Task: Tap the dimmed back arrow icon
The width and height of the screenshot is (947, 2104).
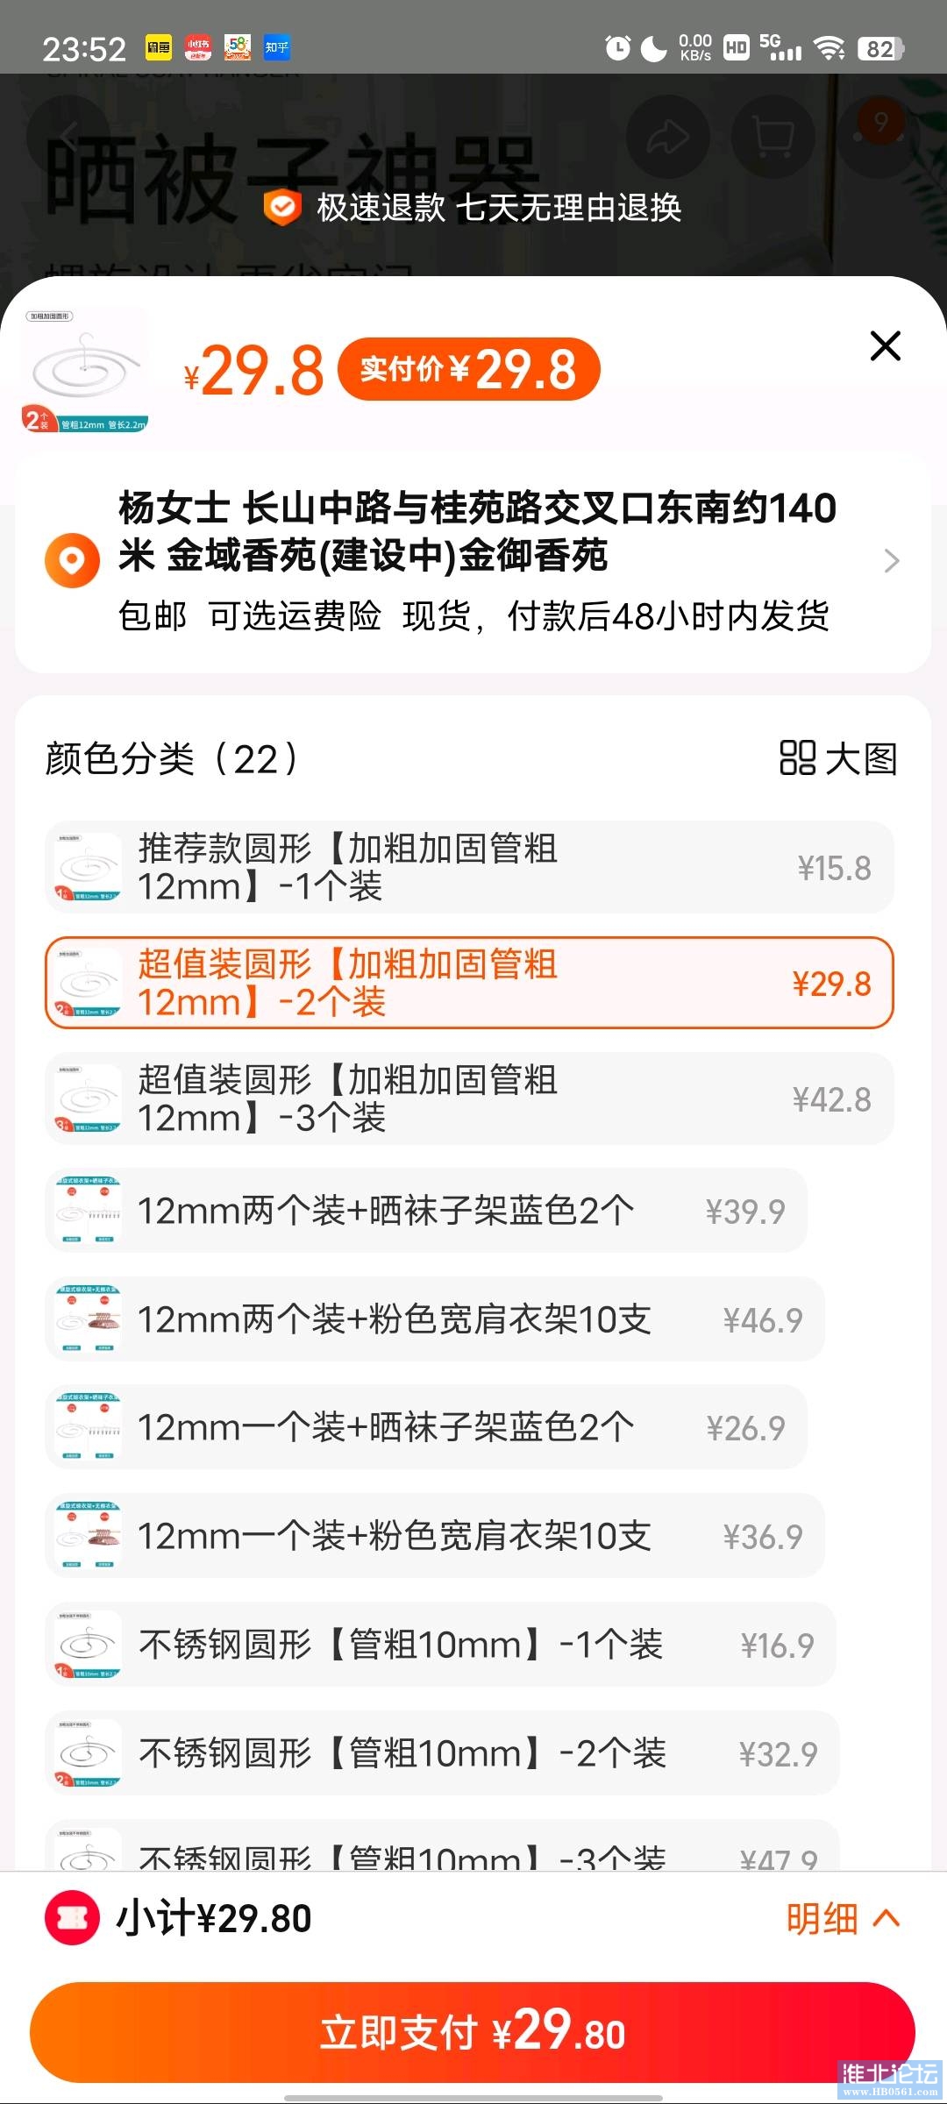Action: coord(68,137)
